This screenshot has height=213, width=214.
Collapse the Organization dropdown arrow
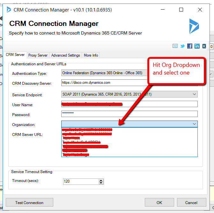194,124
